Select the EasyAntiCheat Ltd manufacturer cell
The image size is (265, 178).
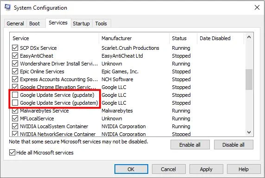pos(122,56)
